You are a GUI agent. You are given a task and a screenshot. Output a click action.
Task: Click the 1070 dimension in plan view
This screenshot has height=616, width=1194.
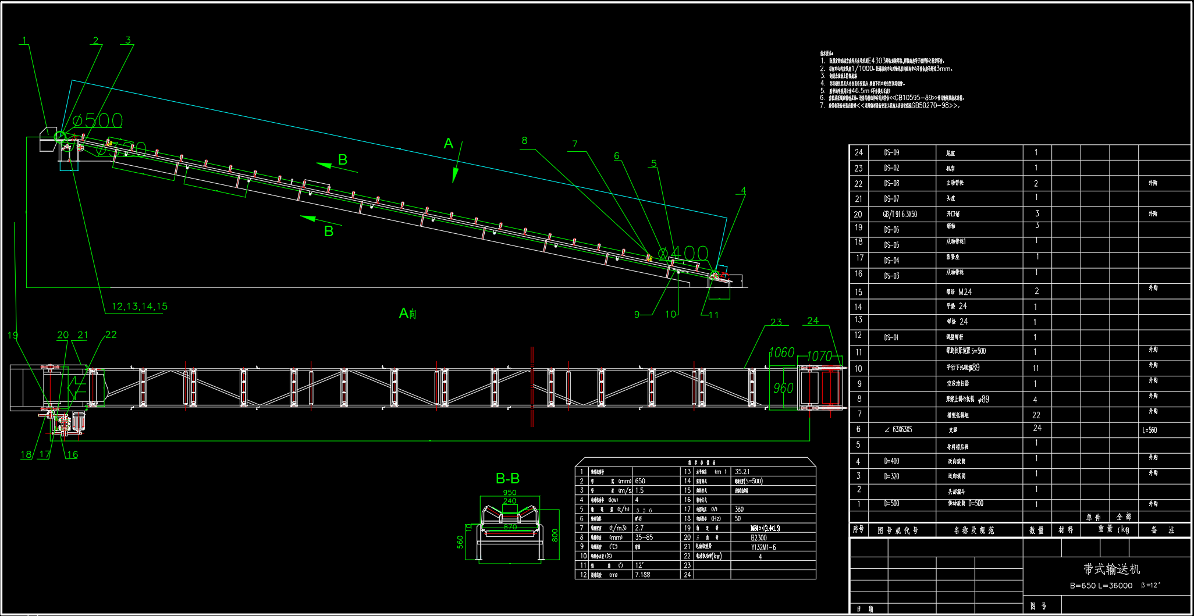pyautogui.click(x=819, y=356)
